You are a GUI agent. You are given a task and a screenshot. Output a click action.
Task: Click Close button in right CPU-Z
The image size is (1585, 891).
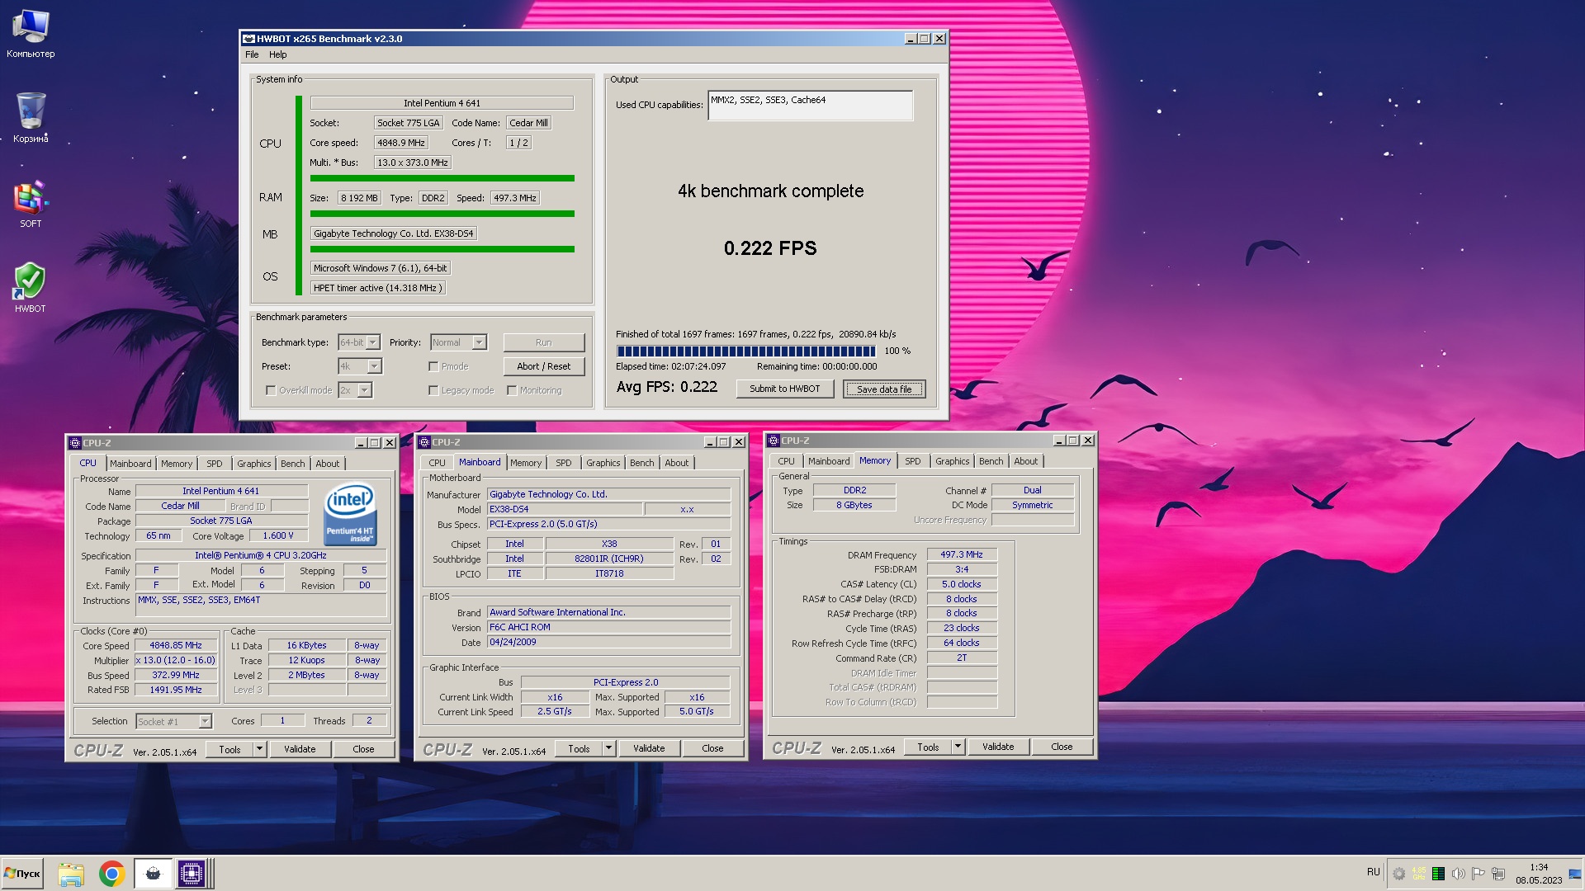[1062, 747]
